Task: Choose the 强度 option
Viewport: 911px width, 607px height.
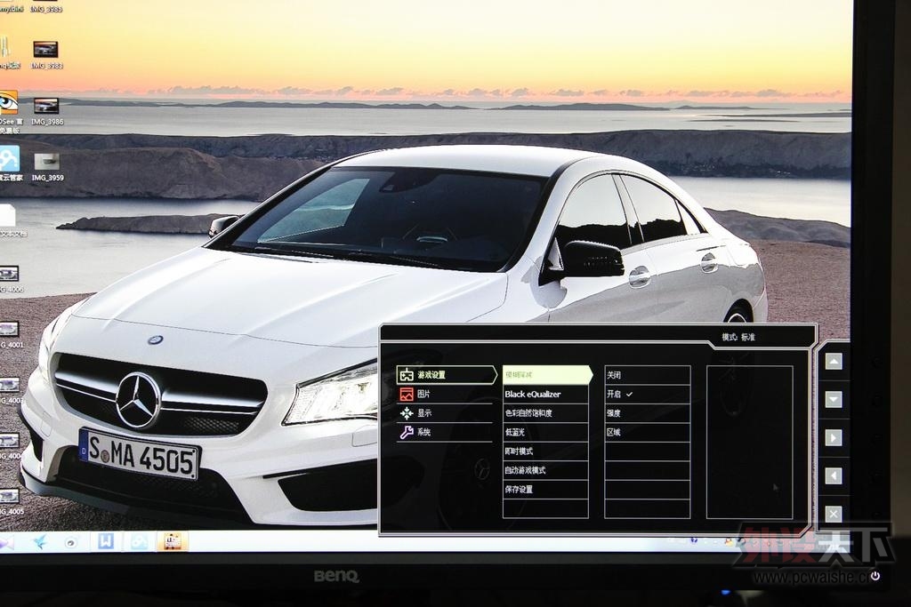Action: [x=648, y=413]
